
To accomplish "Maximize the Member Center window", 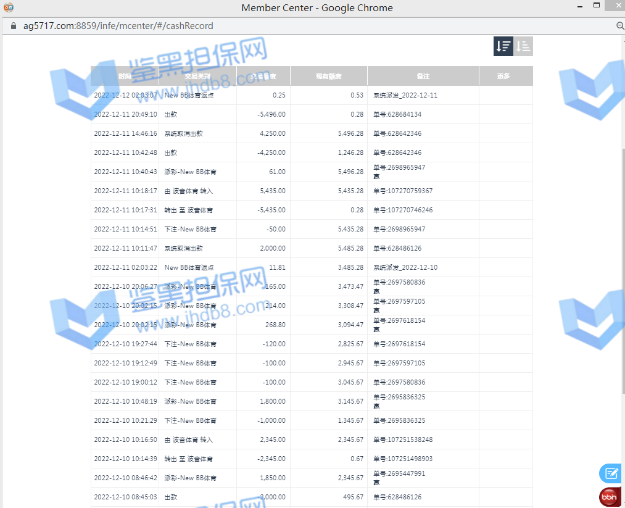I will coord(596,6).
